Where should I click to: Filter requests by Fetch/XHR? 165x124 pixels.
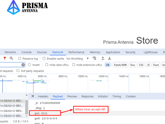(x=120, y=65)
